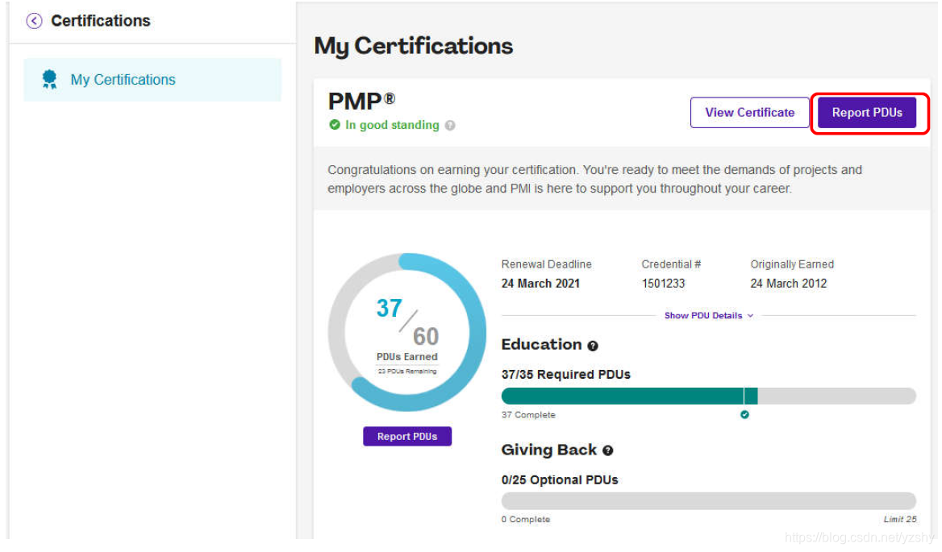Click the Credential # label
Image resolution: width=942 pixels, height=552 pixels.
tap(671, 264)
